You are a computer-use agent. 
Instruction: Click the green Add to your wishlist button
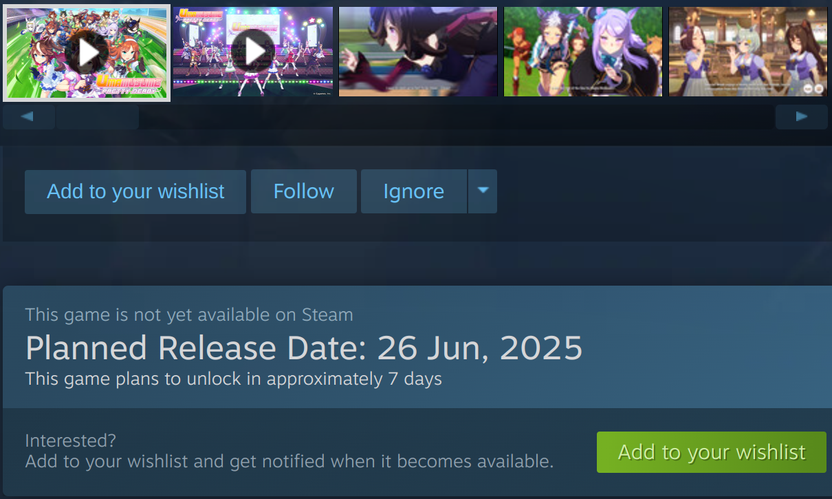click(712, 452)
